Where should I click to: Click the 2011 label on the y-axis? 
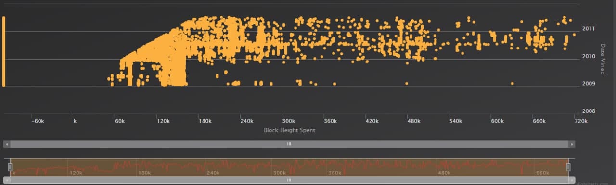point(589,29)
